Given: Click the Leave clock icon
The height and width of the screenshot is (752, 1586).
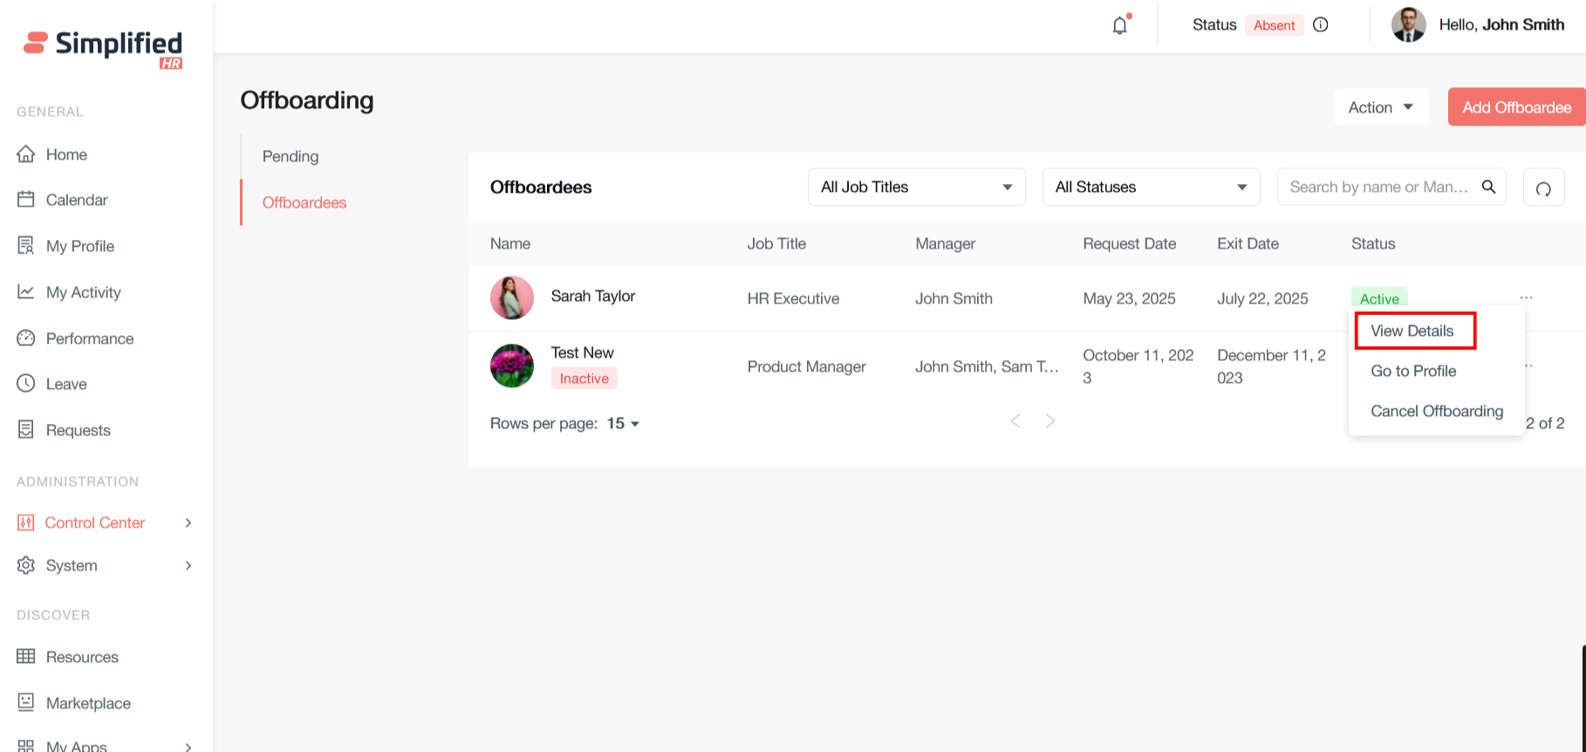Looking at the screenshot, I should pos(26,384).
